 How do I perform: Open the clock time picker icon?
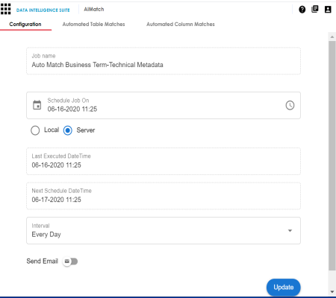[290, 105]
